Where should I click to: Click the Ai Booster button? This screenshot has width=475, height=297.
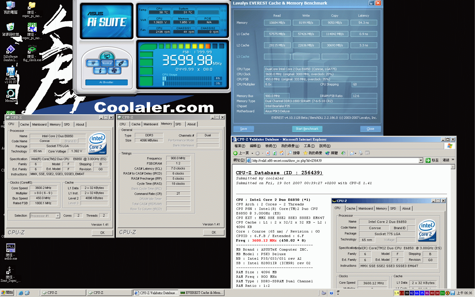click(106, 82)
